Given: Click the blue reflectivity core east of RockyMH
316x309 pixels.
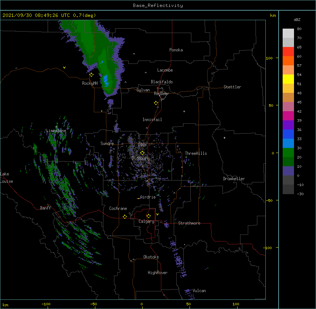Looking at the screenshot, I should tap(106, 80).
